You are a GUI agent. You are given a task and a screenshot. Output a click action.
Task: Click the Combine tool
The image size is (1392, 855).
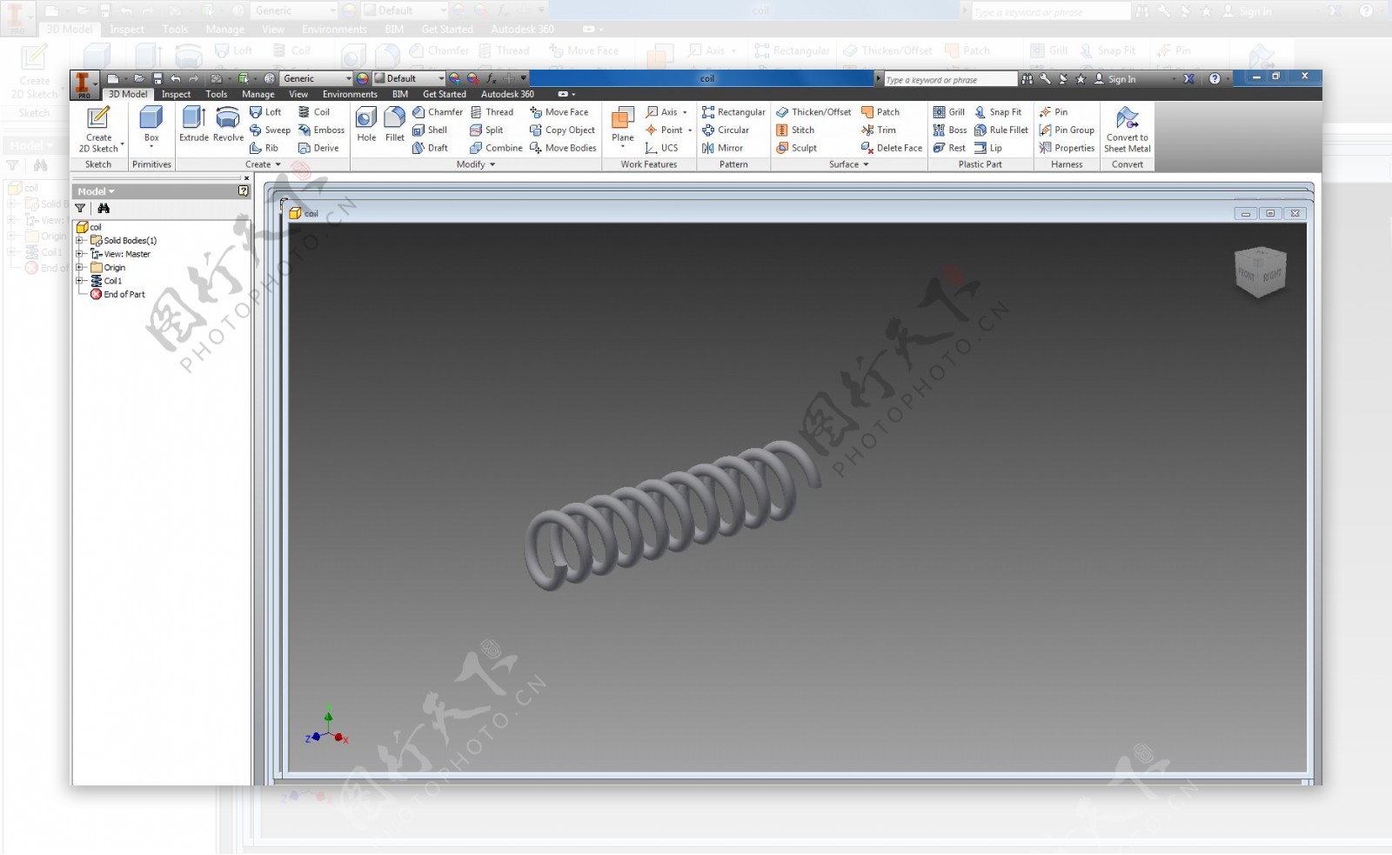pyautogui.click(x=496, y=148)
